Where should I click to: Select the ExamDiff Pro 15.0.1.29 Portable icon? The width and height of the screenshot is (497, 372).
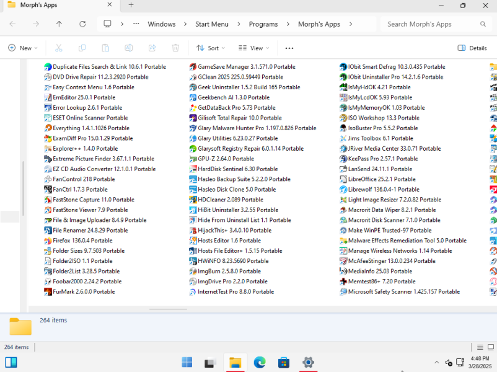48,138
